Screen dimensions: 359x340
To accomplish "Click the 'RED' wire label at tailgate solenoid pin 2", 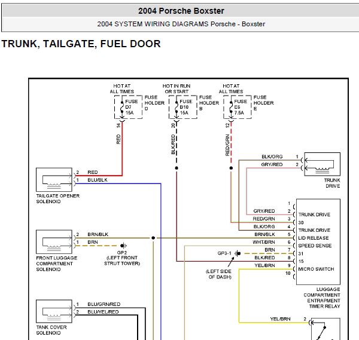I will [x=93, y=172].
